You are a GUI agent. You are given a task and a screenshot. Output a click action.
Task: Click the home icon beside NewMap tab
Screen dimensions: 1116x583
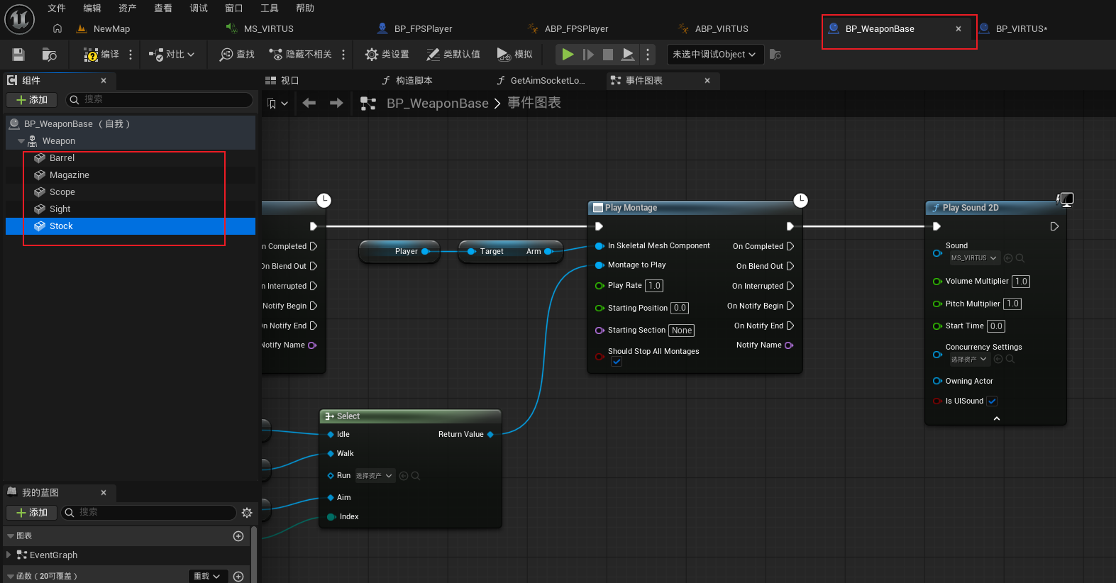click(x=57, y=28)
